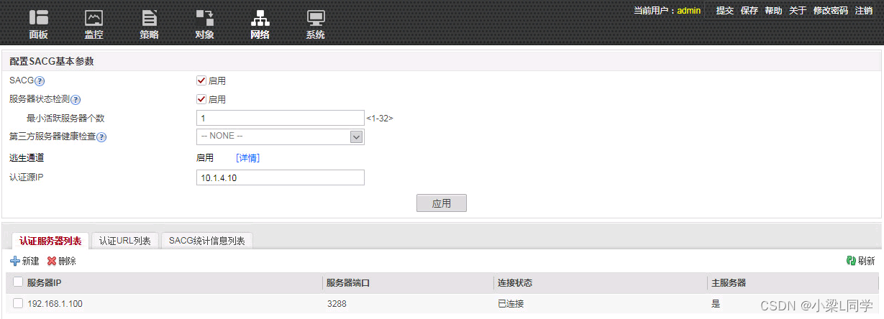Show help for 服务器状态检测
This screenshot has width=884, height=319.
coord(76,100)
